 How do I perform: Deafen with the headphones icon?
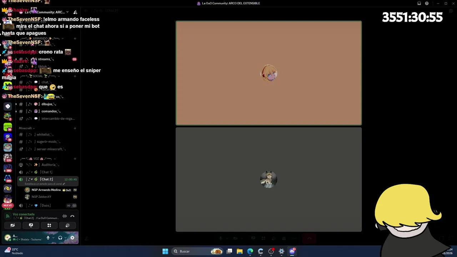tap(60, 238)
